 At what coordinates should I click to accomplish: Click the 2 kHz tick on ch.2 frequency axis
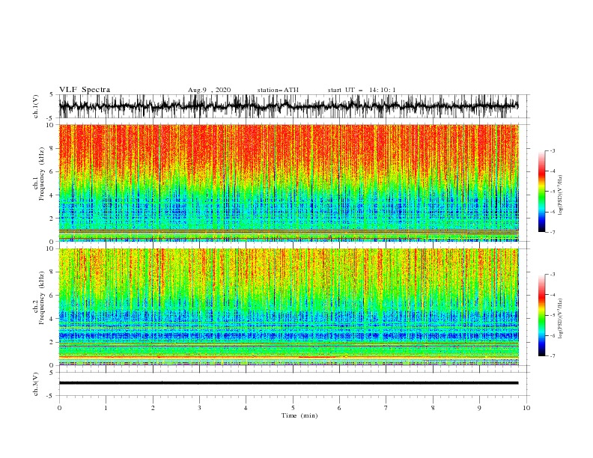52,342
